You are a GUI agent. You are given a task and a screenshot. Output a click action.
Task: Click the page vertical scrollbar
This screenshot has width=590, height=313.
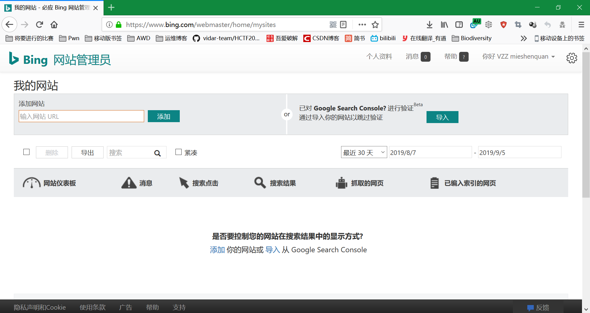coord(586,125)
